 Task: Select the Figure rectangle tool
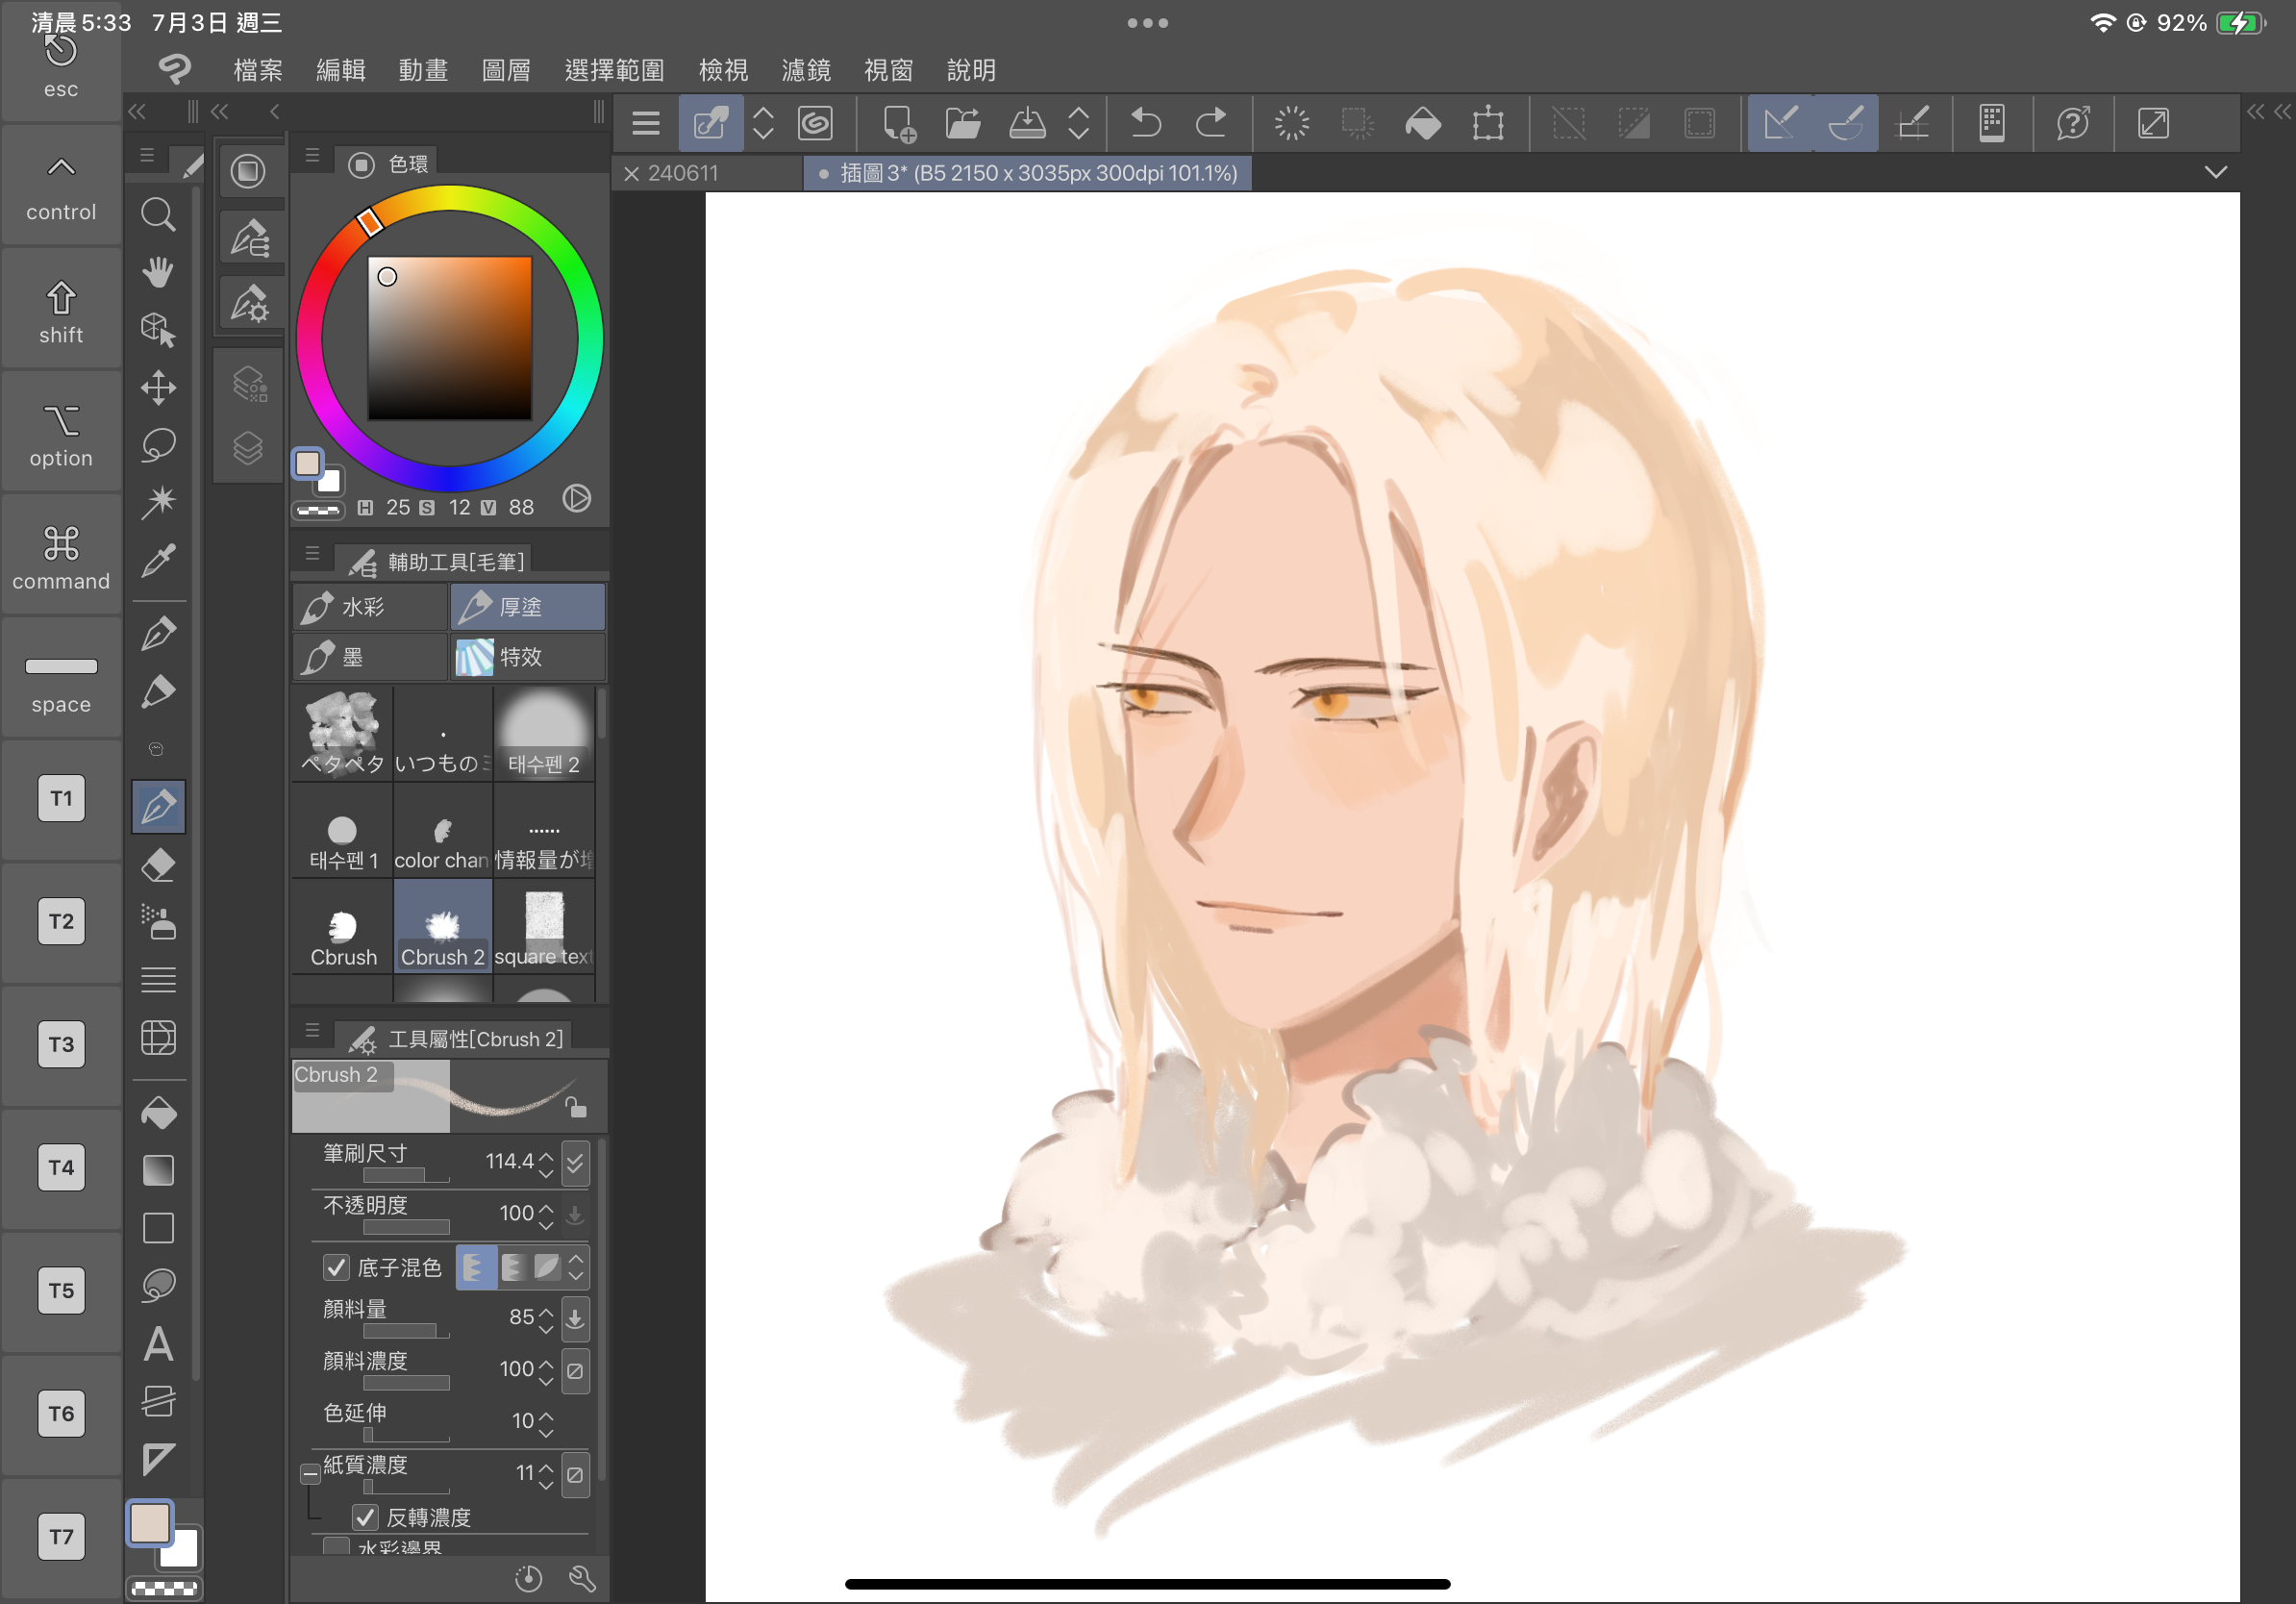pos(158,1228)
